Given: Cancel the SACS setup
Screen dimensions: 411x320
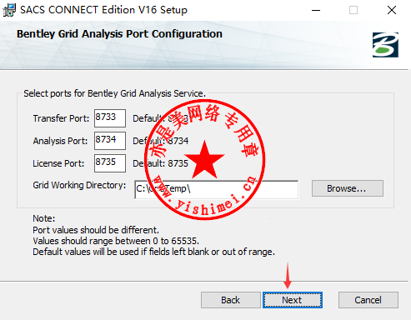Looking at the screenshot, I should tap(368, 300).
